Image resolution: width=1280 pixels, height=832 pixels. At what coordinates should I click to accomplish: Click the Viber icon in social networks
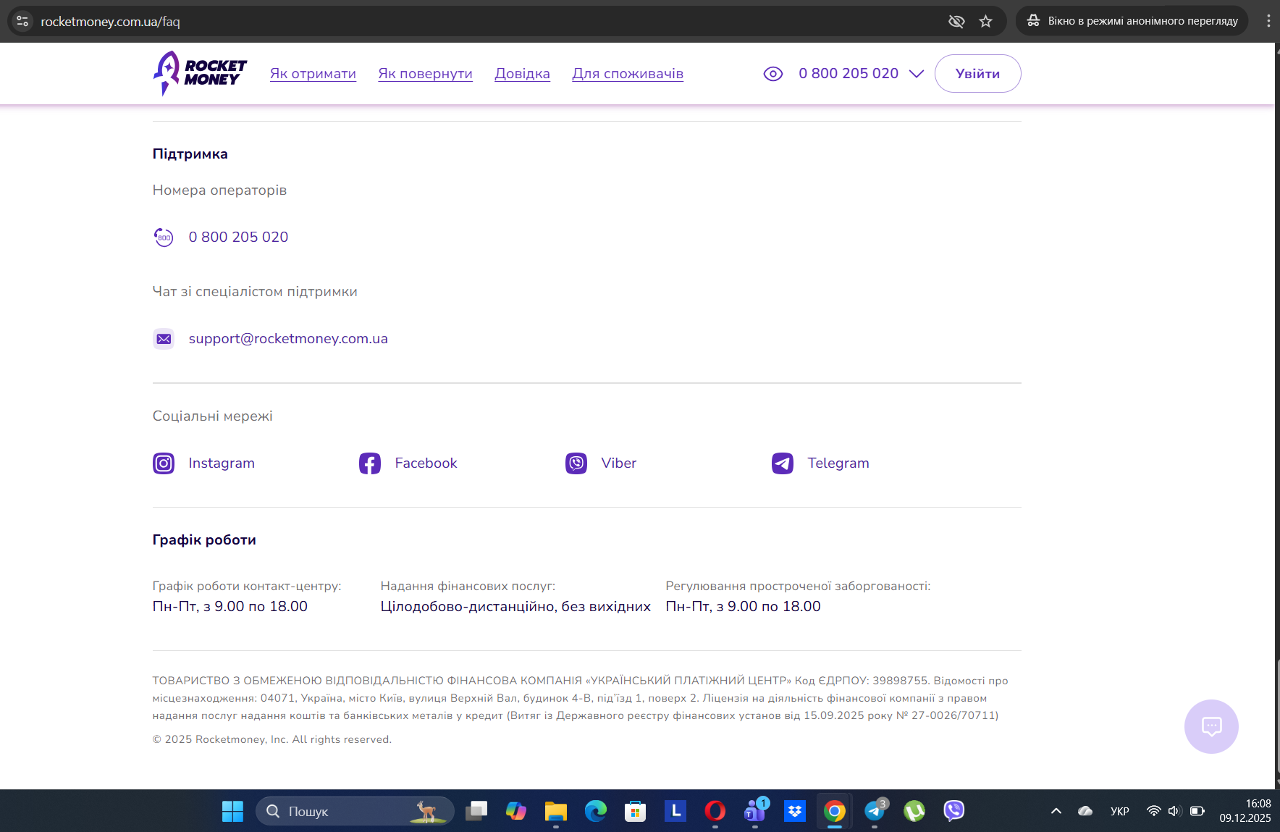click(576, 463)
